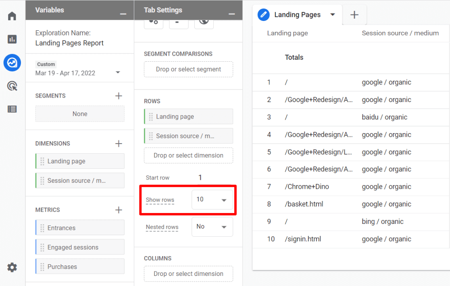Open the Landing Pages tab dropdown arrow
The height and width of the screenshot is (286, 450).
point(332,15)
